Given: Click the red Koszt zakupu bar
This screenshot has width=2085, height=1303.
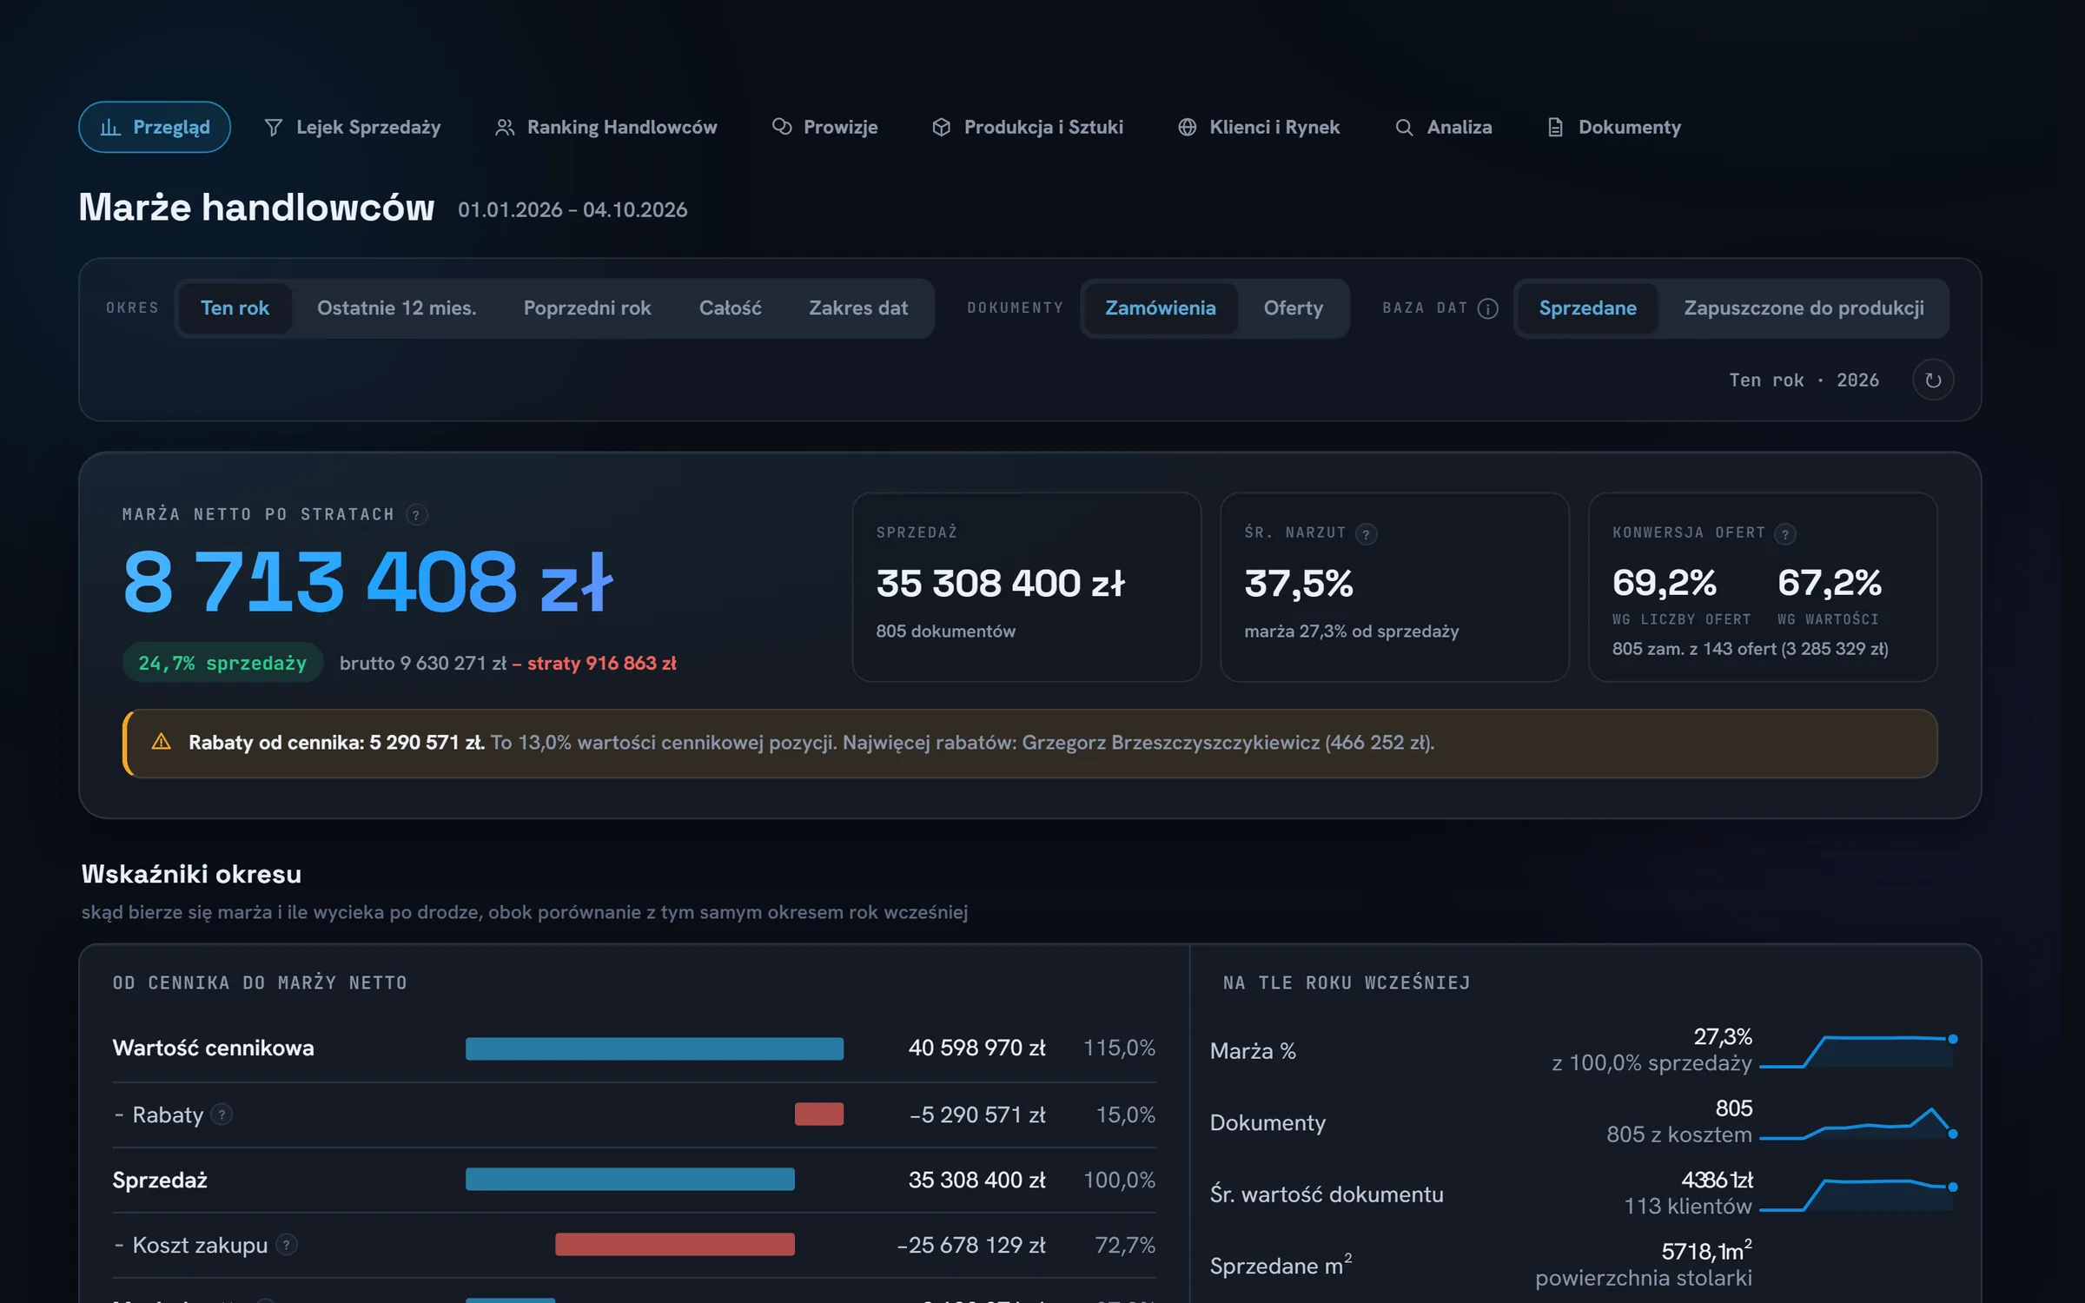Looking at the screenshot, I should (675, 1245).
